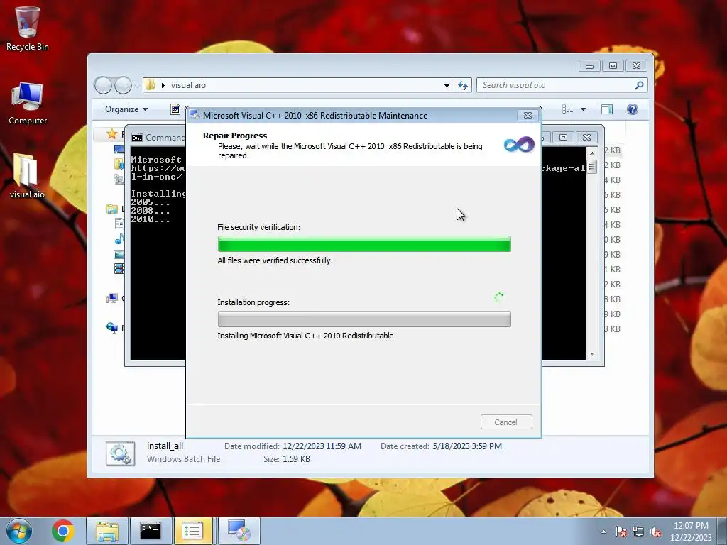Switch to Command Prompt taskbar button
Viewport: 727px width, 545px height.
pyautogui.click(x=151, y=531)
